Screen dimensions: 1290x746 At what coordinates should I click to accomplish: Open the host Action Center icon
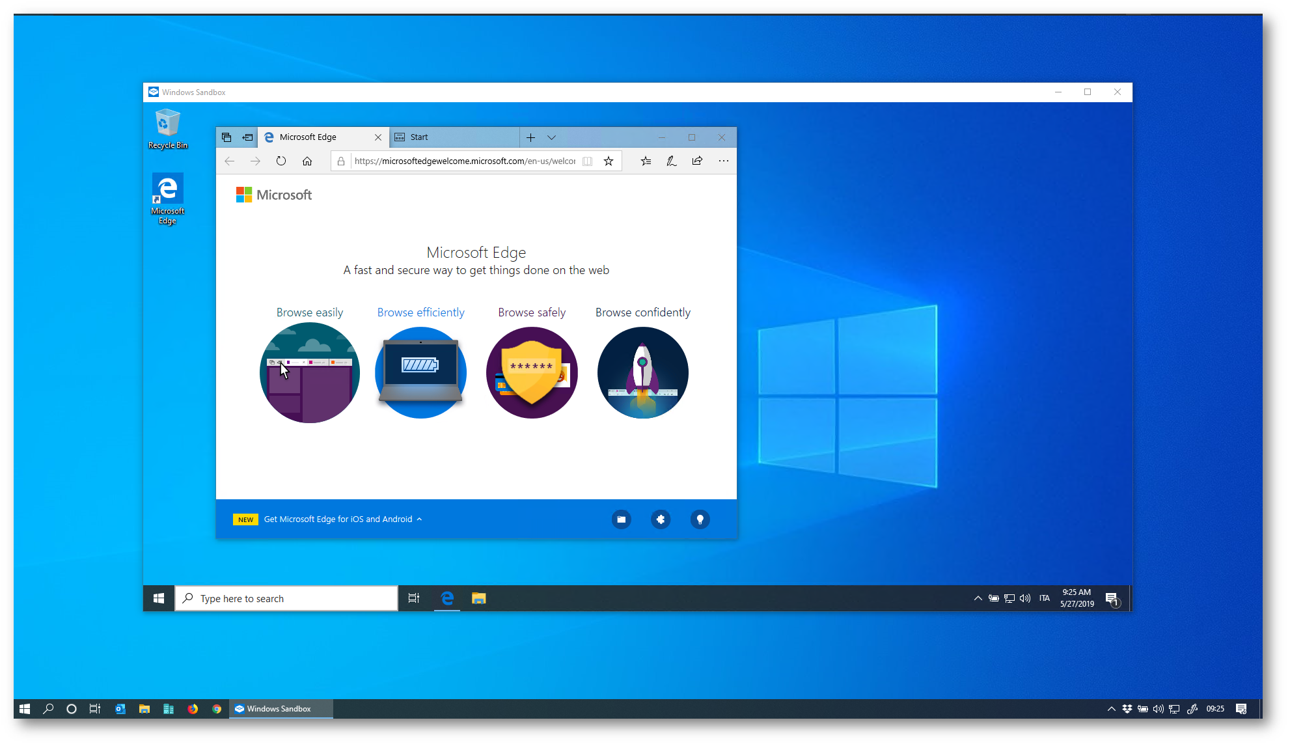tap(1241, 709)
